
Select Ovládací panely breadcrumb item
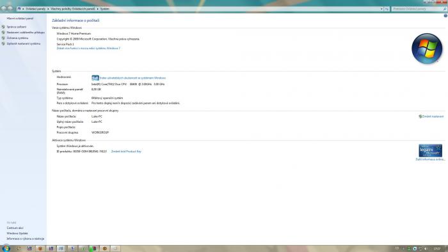tap(35, 9)
